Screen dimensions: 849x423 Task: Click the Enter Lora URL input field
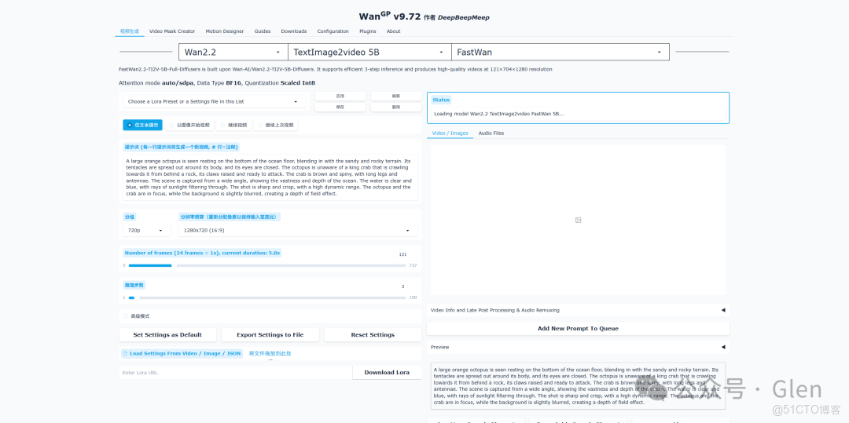(236, 373)
